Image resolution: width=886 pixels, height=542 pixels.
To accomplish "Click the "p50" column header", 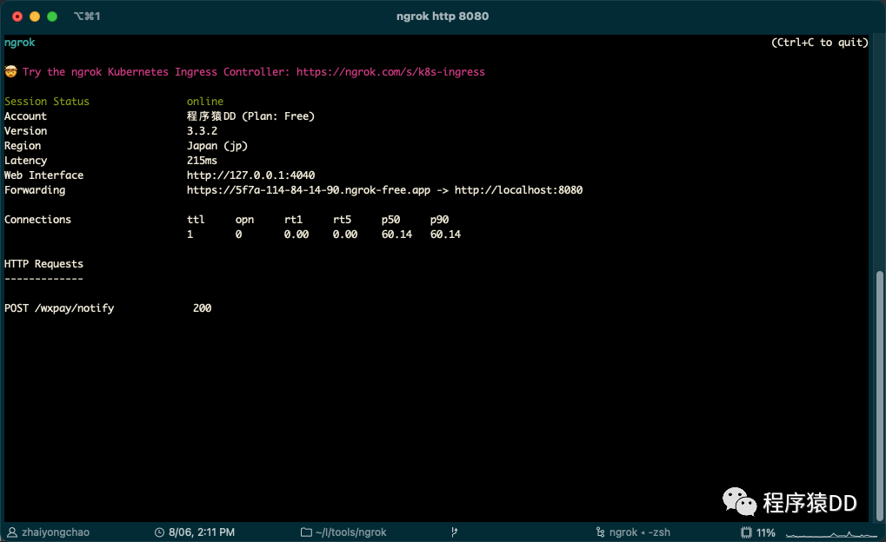I will point(390,220).
